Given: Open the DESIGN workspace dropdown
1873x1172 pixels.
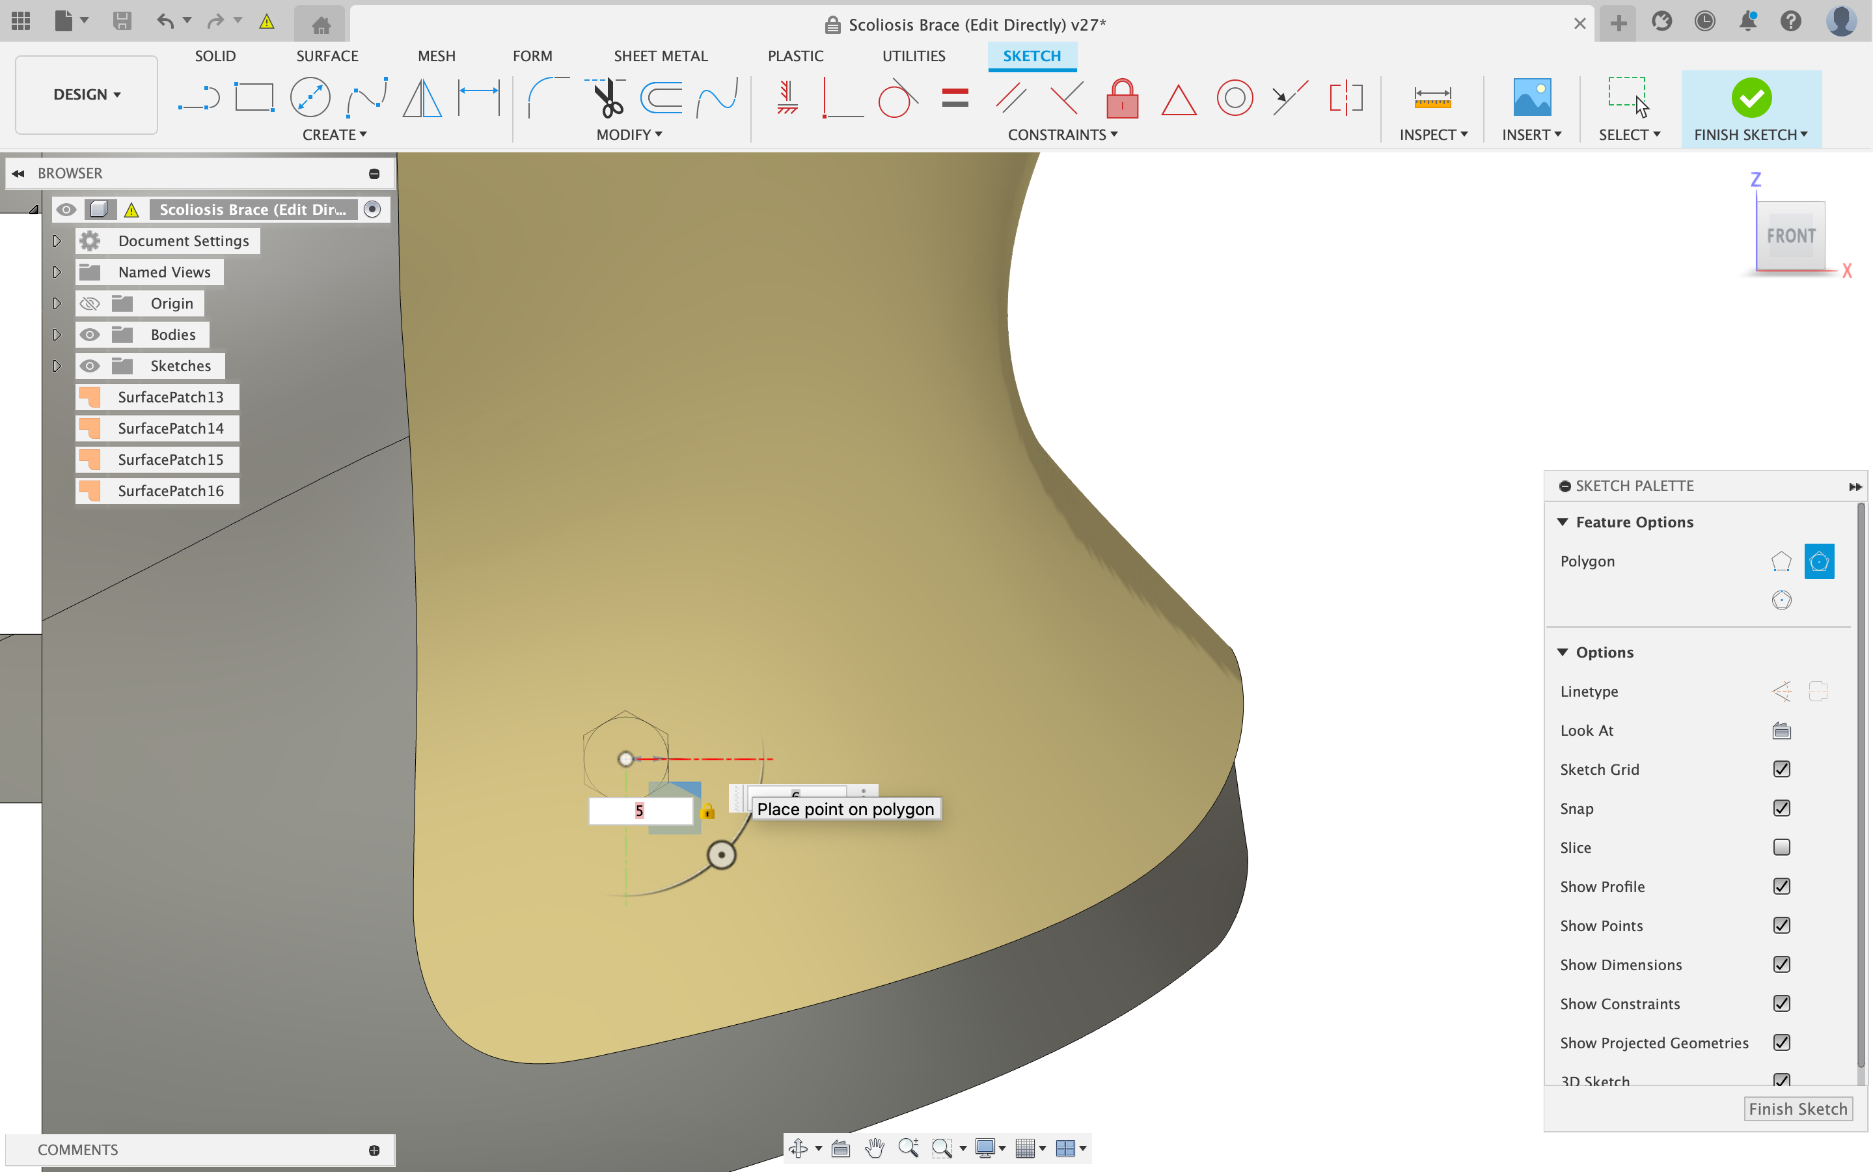Looking at the screenshot, I should click(x=87, y=94).
